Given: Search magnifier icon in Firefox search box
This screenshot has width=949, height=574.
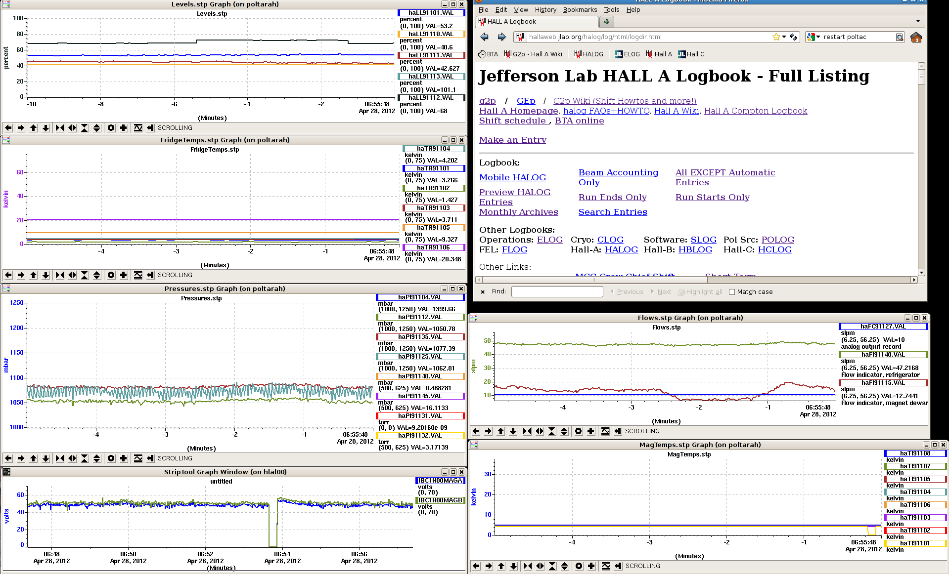Looking at the screenshot, I should [x=900, y=37].
